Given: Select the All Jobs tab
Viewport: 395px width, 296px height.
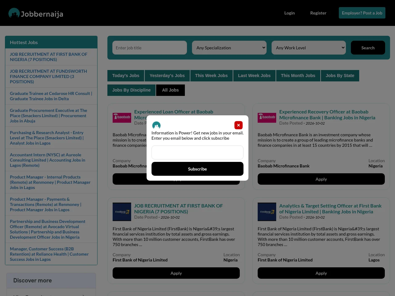Looking at the screenshot, I should tap(171, 90).
